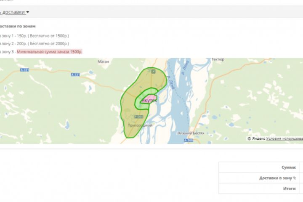Click the Маган map label
303x202 pixels.
pos(104,62)
